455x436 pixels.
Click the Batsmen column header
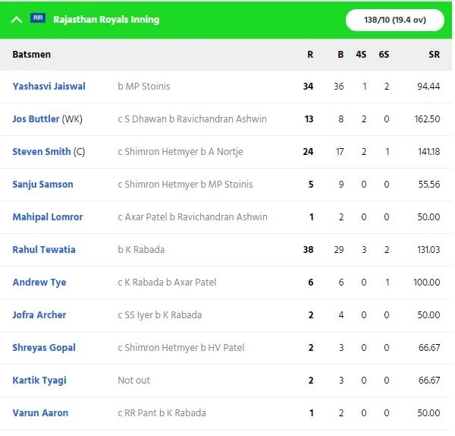[x=31, y=55]
